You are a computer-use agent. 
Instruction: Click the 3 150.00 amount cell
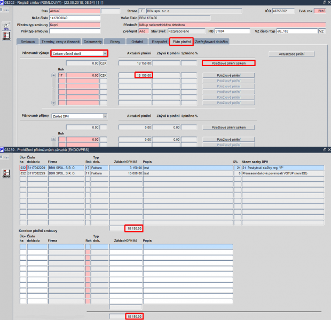pyautogui.click(x=126, y=168)
